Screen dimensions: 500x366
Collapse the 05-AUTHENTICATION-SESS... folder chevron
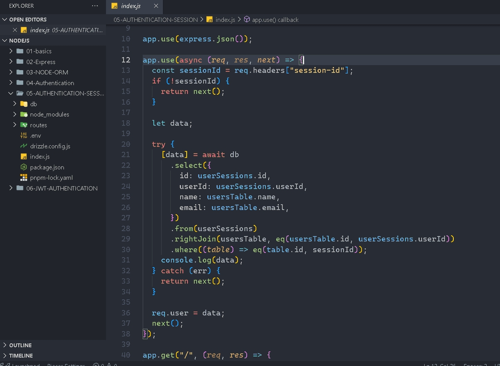click(x=11, y=93)
